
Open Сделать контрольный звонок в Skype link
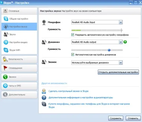[68, 91]
